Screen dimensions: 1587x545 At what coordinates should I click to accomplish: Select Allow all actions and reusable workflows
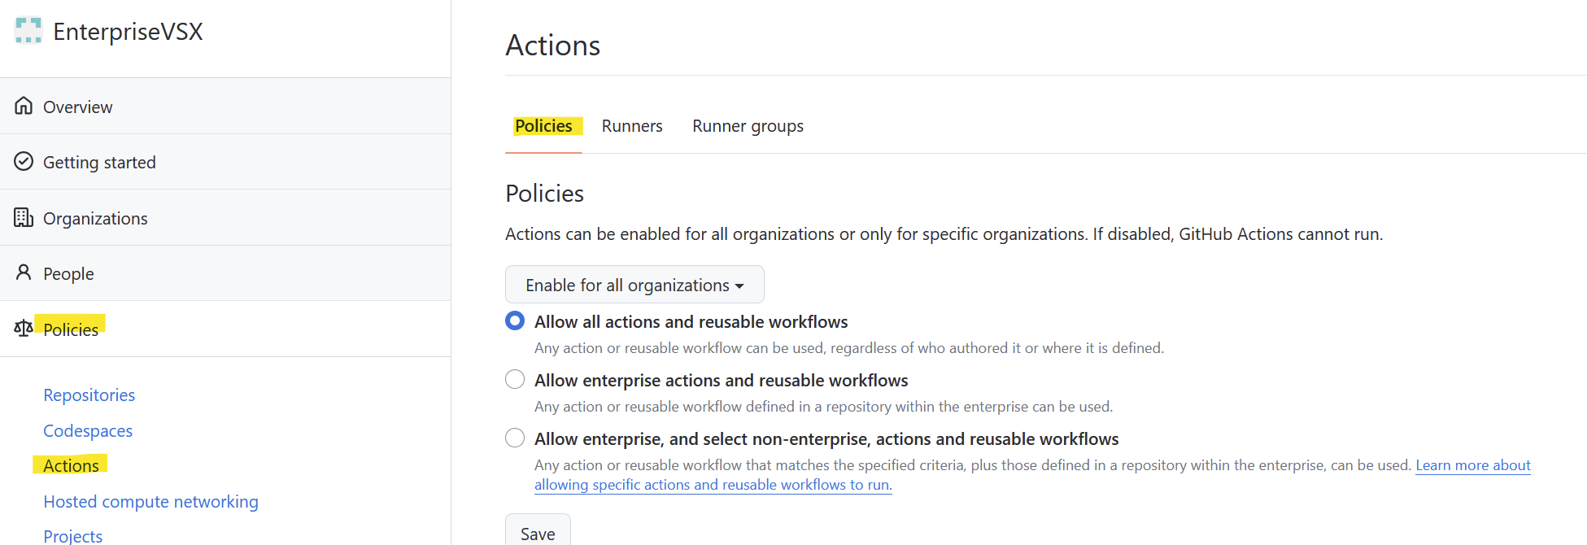click(x=515, y=320)
